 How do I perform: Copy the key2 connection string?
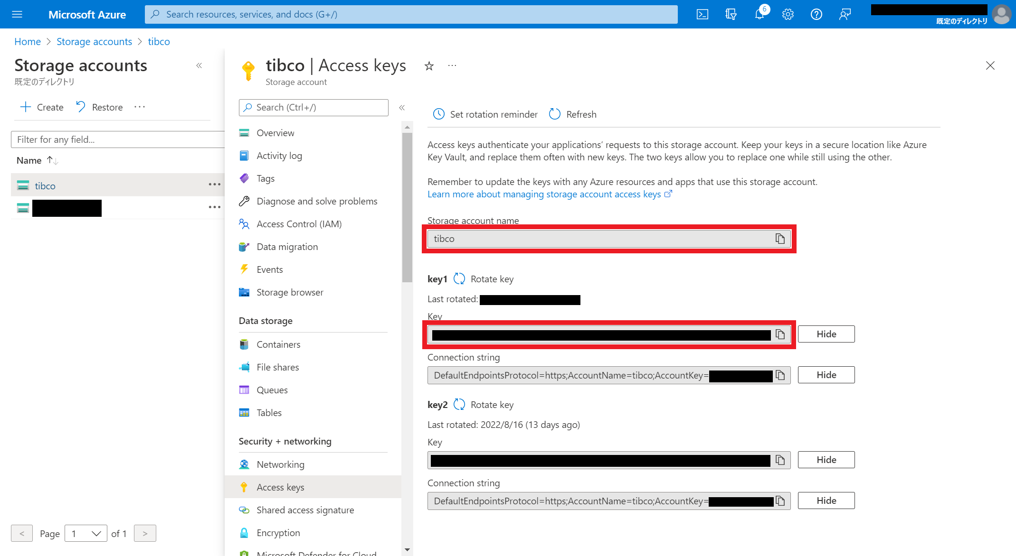click(780, 501)
